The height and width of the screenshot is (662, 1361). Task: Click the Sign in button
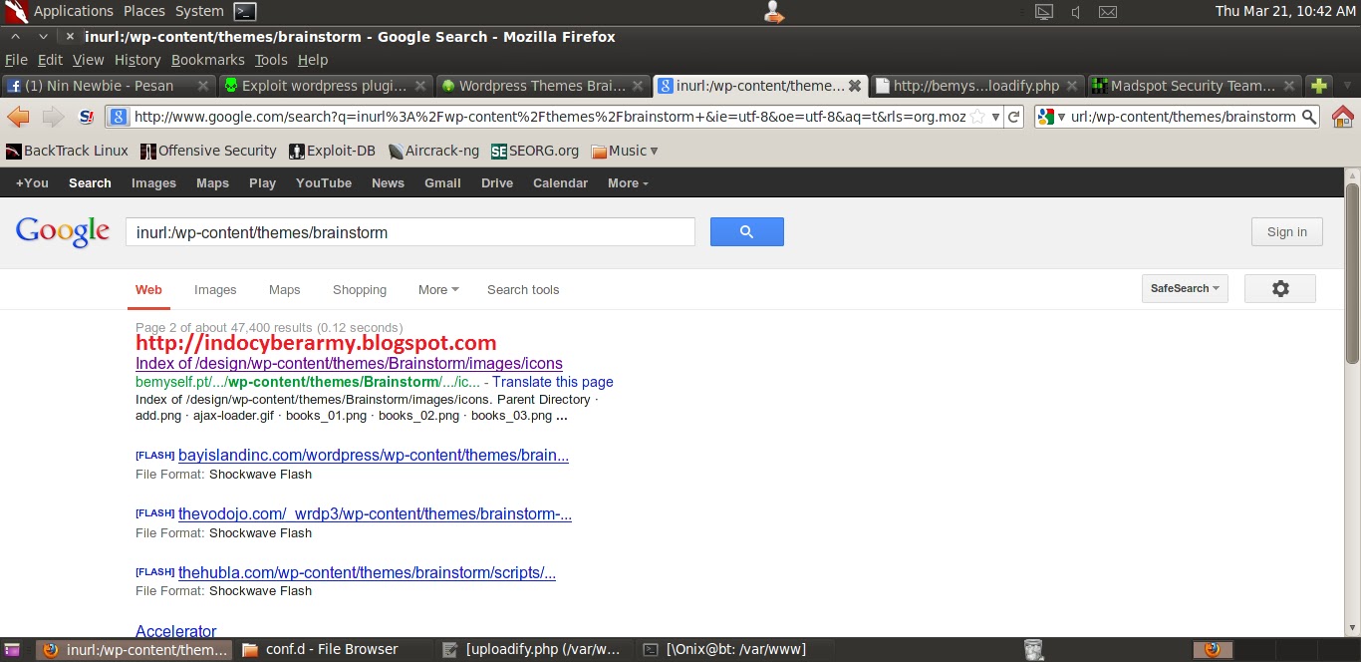click(x=1286, y=231)
